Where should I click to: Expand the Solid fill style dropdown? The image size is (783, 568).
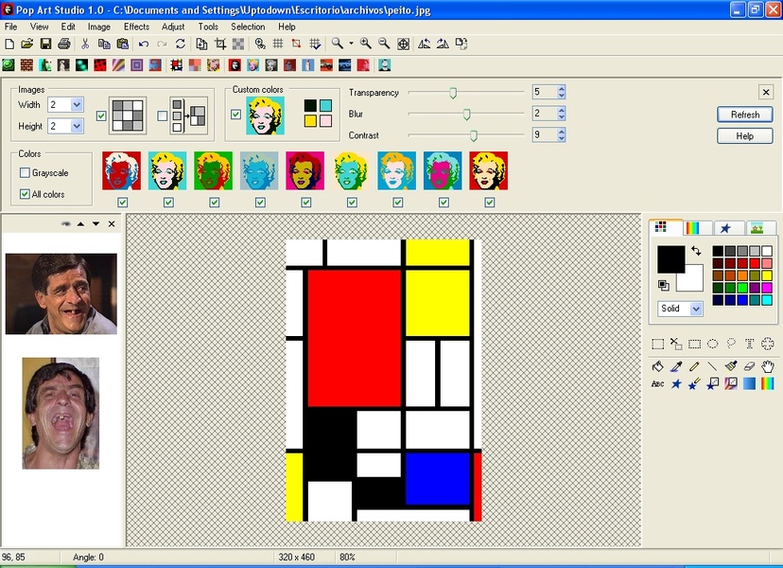696,309
